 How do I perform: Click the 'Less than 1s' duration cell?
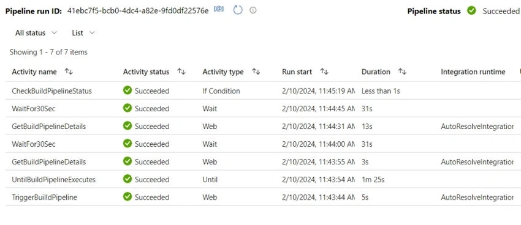381,91
